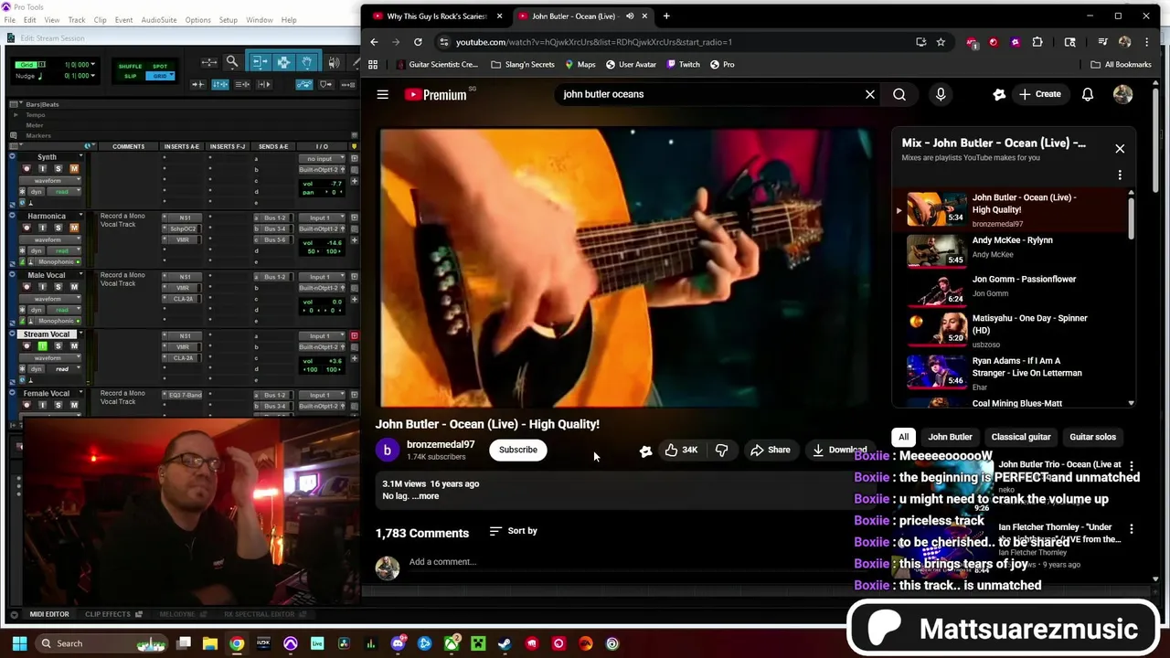Click the Sort by comments control
Viewport: 1170px width, 658px height.
513,531
